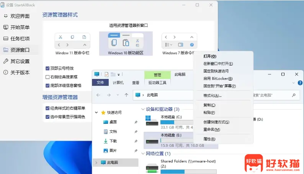
Task: Click the 管理 contextual tab header
Action: (x=157, y=75)
